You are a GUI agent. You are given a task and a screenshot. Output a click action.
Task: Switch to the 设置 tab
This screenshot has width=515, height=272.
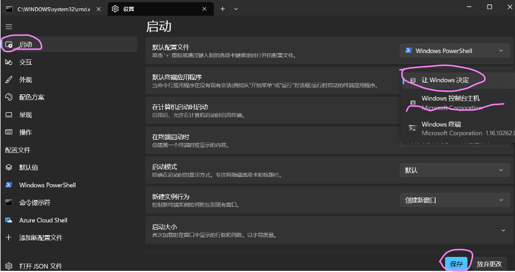coord(161,9)
